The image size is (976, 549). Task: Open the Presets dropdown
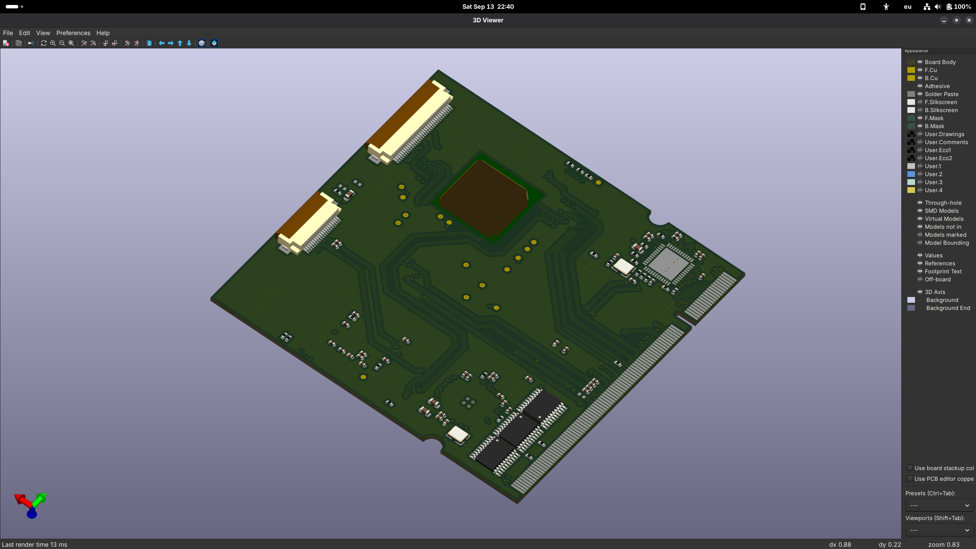pos(939,505)
